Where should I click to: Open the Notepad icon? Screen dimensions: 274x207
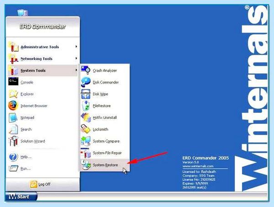(13, 118)
